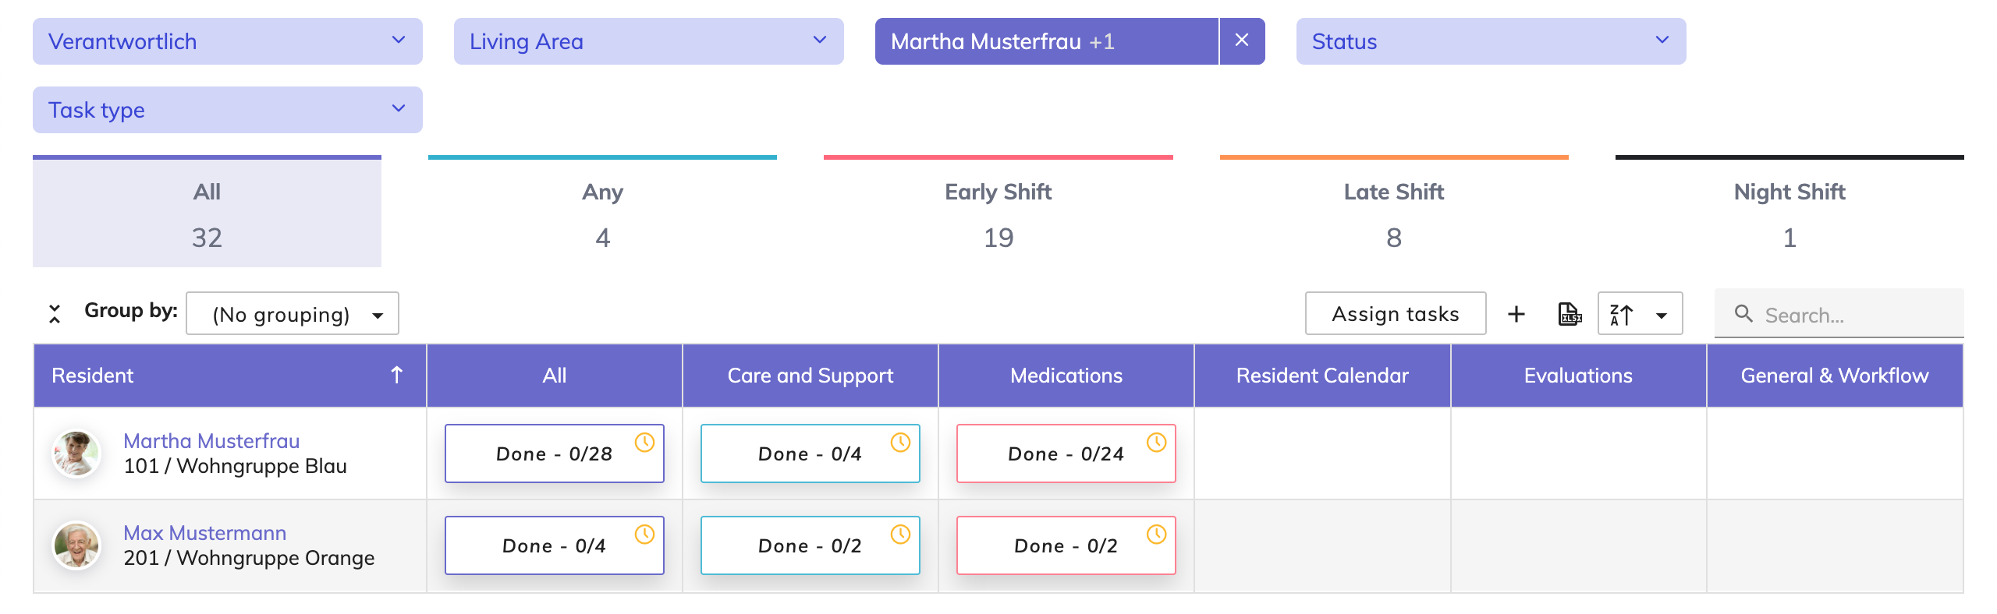Click the Z-A sort order icon
1997x614 pixels.
[1623, 314]
